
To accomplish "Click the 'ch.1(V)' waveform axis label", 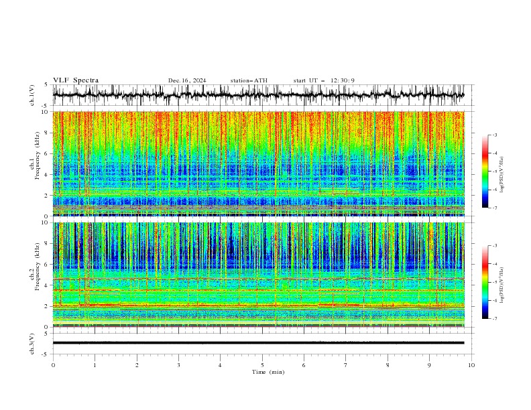I will 32,95.
